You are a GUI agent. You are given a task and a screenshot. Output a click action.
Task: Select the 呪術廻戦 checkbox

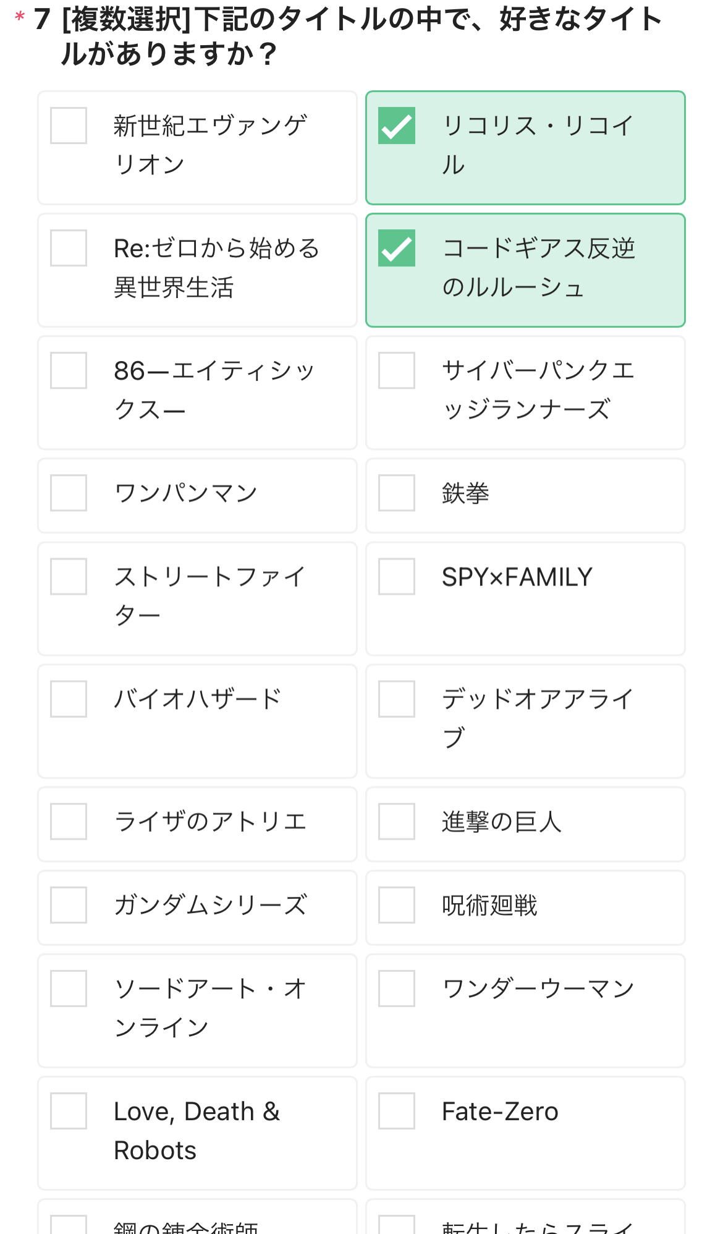pos(397,905)
